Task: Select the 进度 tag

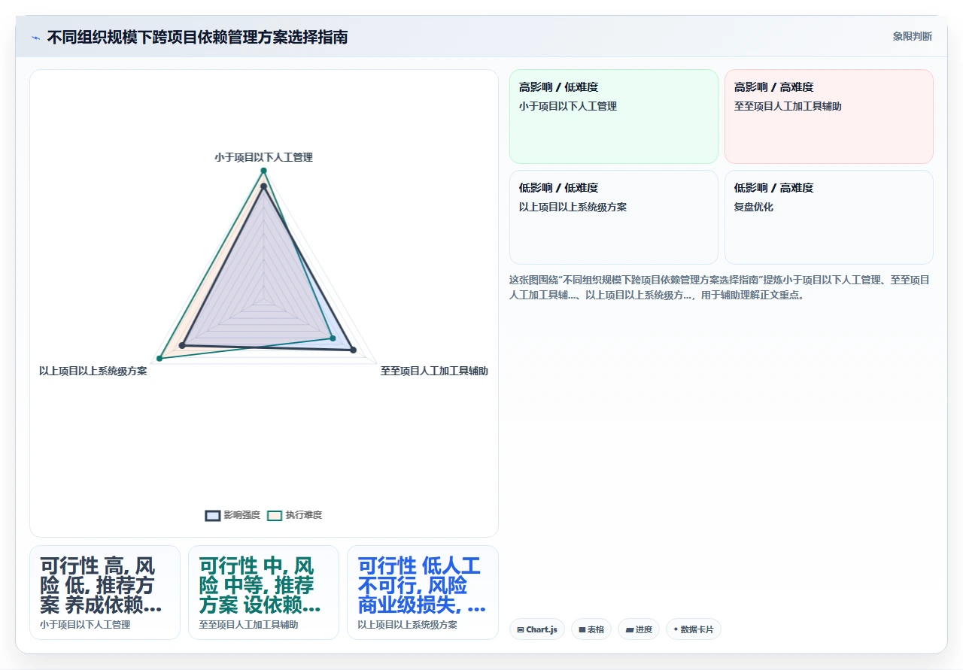Action: pos(639,629)
